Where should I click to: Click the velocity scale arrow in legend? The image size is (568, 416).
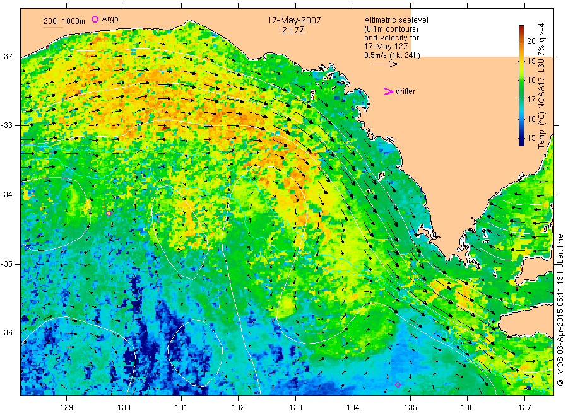384,64
